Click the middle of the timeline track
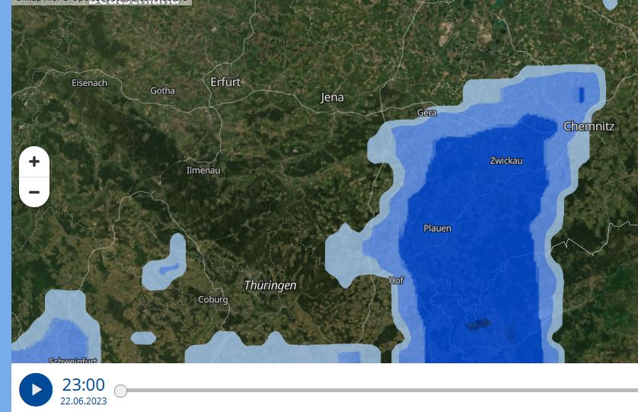638x412 pixels. [x=379, y=391]
